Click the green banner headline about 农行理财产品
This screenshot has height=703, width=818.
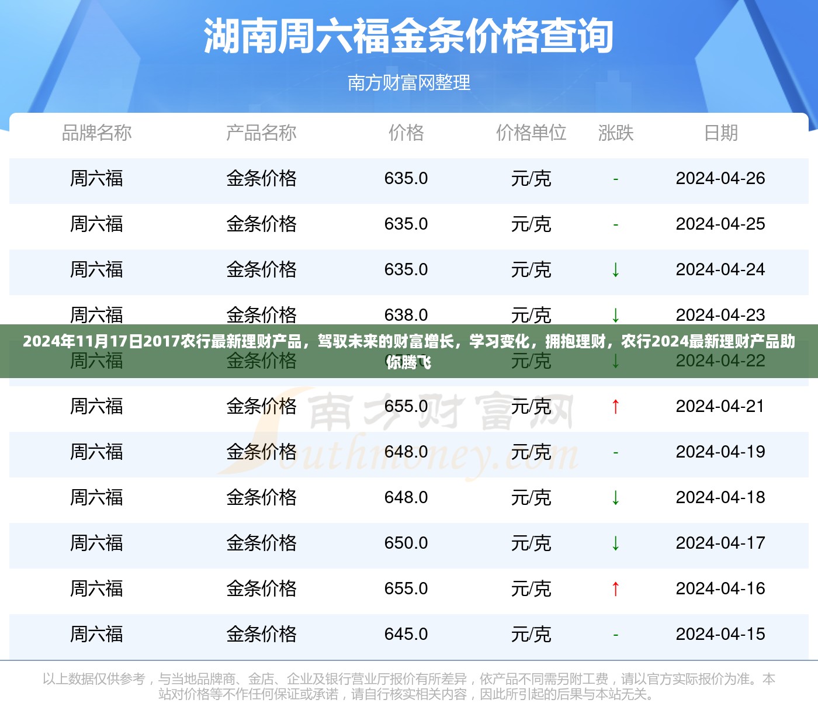coord(409,351)
